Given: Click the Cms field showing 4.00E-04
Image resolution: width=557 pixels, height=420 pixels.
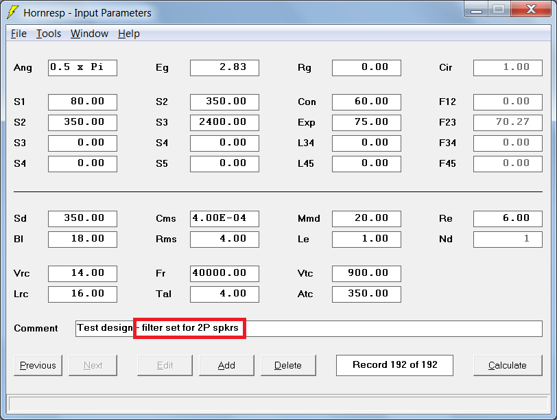Looking at the screenshot, I should click(224, 219).
